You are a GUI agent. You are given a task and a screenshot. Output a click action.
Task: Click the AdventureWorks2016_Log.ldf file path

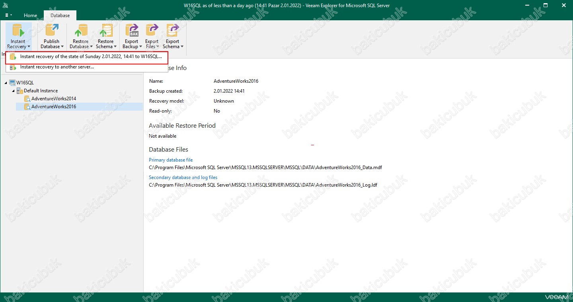(x=263, y=185)
